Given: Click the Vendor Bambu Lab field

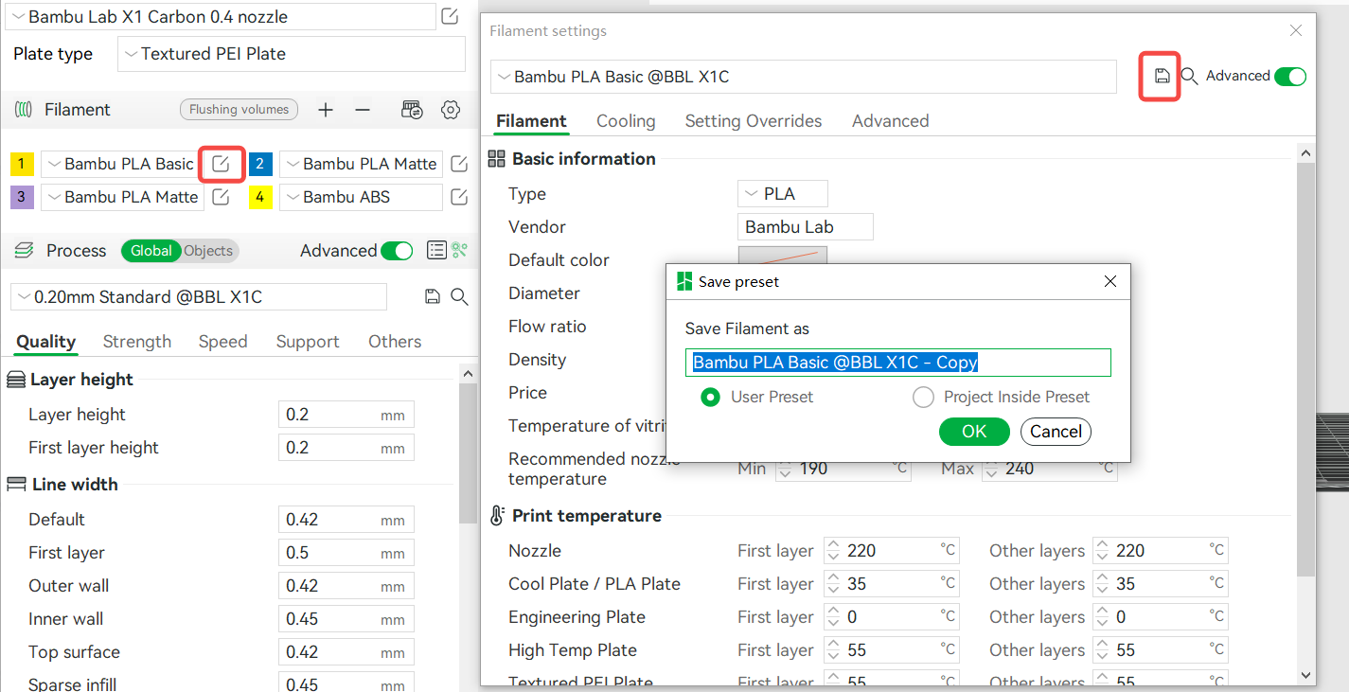Looking at the screenshot, I should [806, 227].
